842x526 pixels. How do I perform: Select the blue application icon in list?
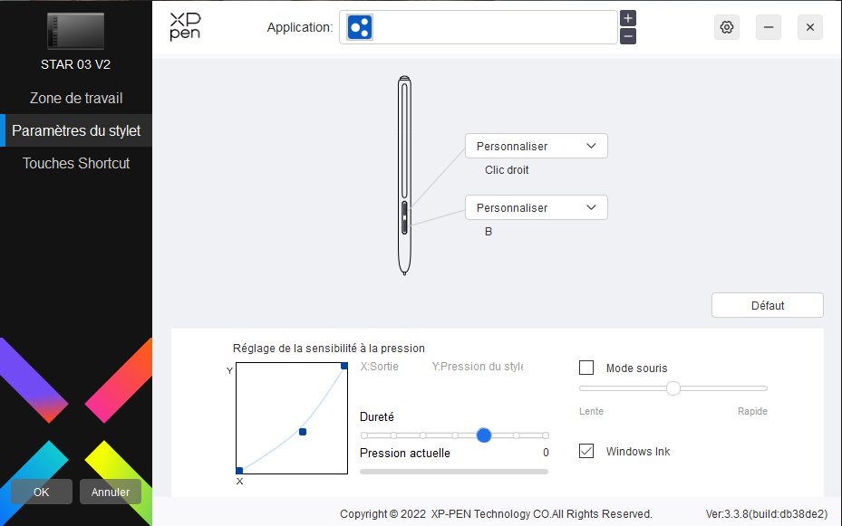click(x=360, y=27)
